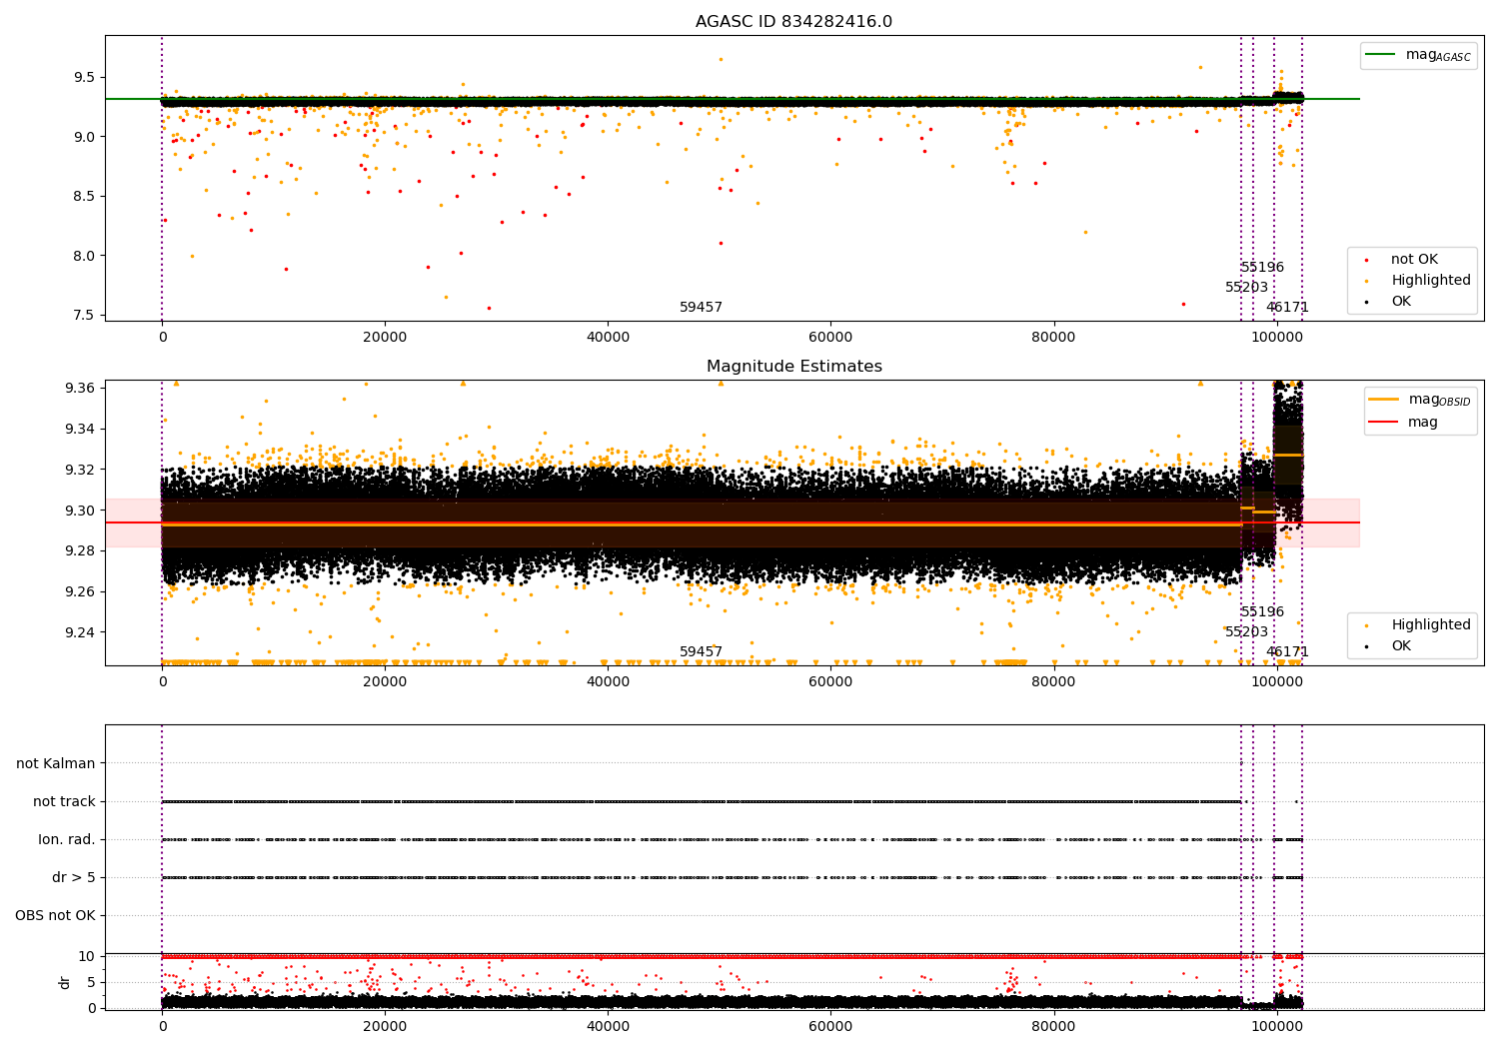Viewport: 1499px width, 1049px height.
Task: Click the 'Ion. rad.' row label
Action: [x=67, y=839]
